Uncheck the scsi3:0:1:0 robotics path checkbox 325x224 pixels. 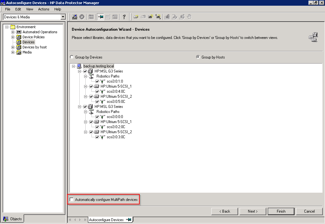click(x=97, y=81)
